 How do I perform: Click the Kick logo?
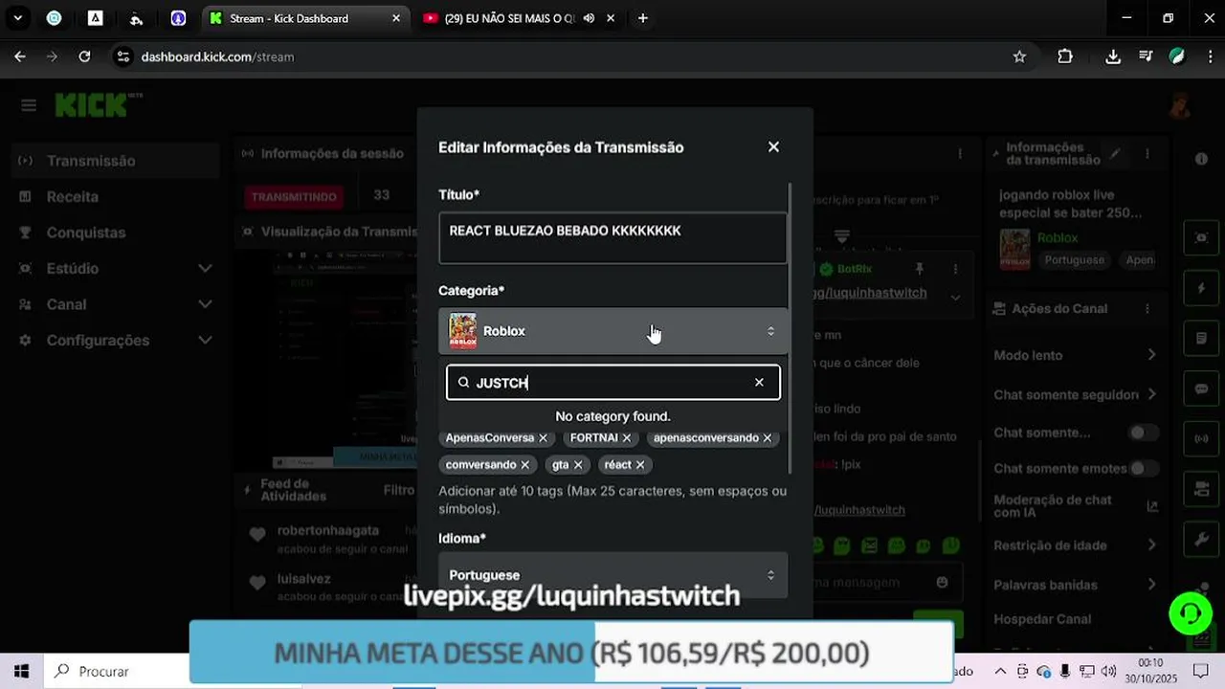(x=98, y=104)
